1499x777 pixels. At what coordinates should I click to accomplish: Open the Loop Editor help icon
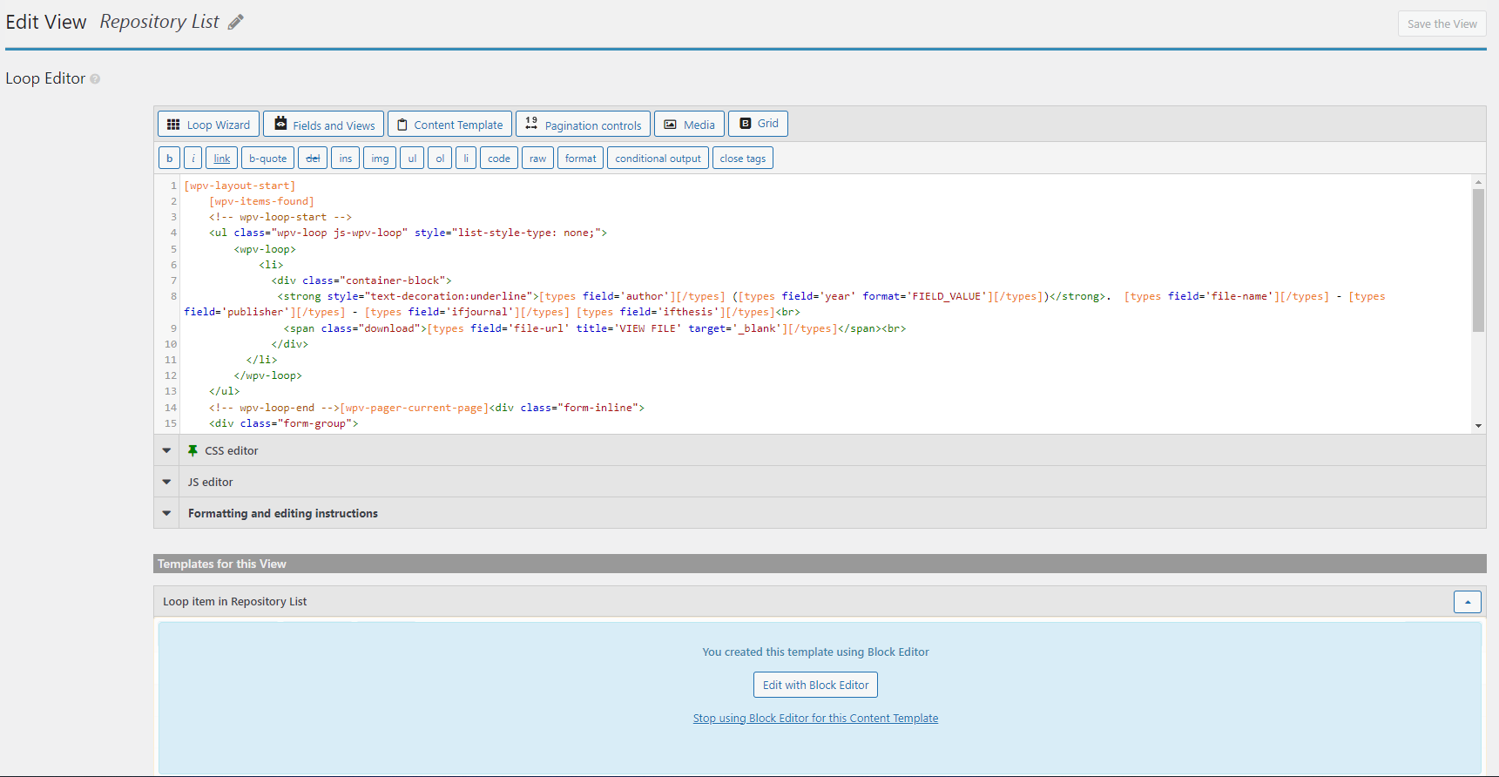95,79
